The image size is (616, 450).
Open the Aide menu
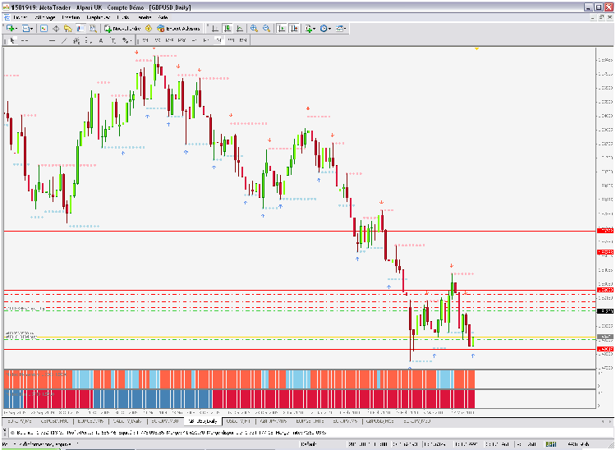click(x=163, y=17)
